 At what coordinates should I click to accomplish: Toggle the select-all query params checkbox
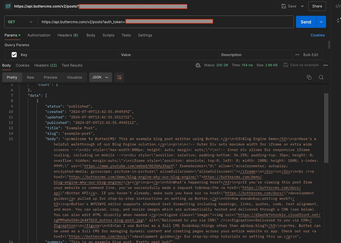(x=14, y=55)
